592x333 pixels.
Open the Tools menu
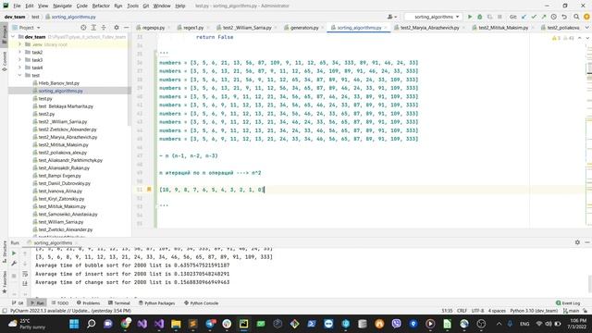[132, 6]
